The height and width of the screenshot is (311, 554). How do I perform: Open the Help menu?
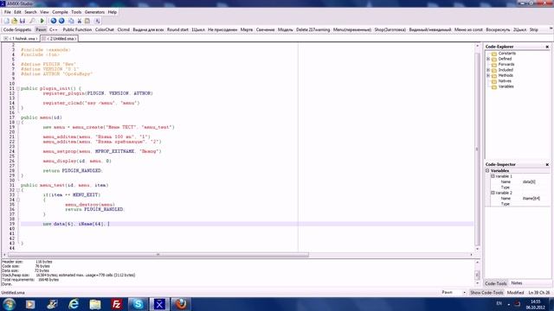112,12
